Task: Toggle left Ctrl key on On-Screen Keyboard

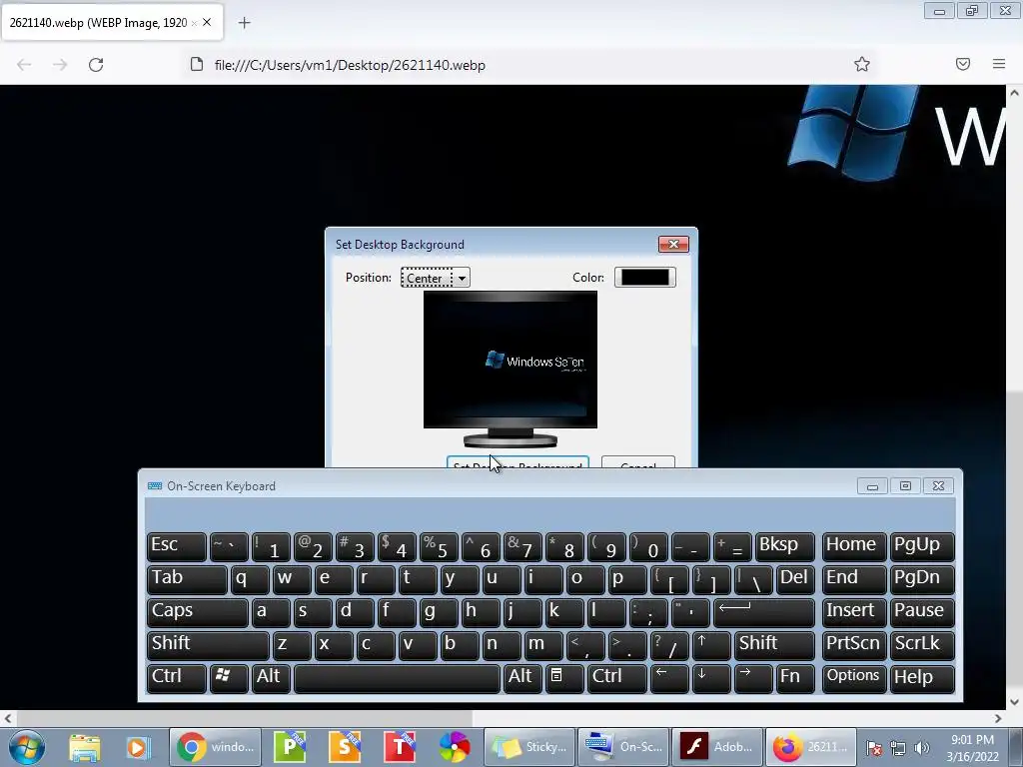Action: pyautogui.click(x=176, y=677)
